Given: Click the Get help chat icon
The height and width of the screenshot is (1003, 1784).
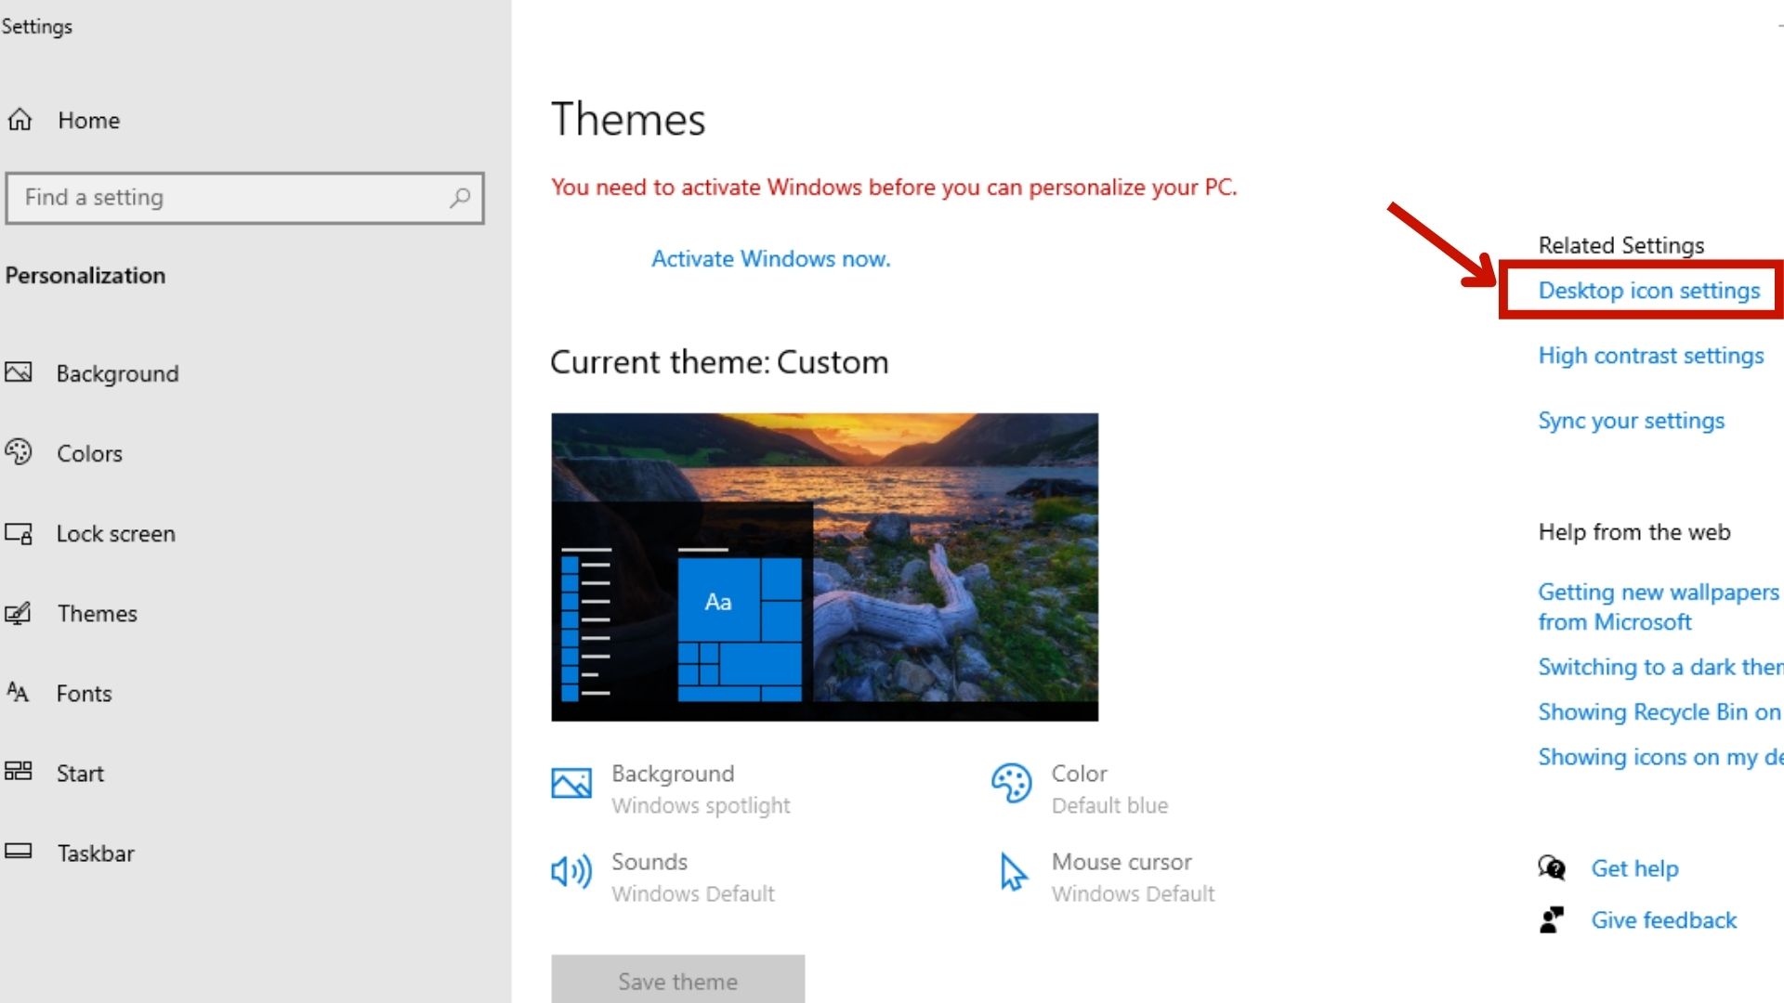Looking at the screenshot, I should [x=1551, y=868].
